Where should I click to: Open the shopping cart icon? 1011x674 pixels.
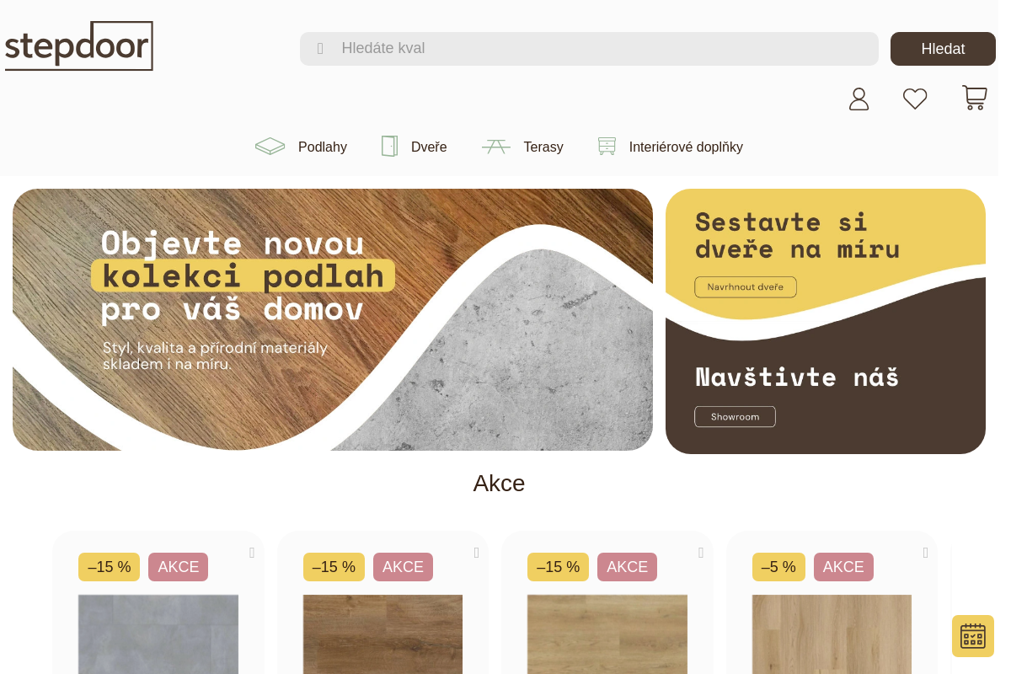point(975,98)
